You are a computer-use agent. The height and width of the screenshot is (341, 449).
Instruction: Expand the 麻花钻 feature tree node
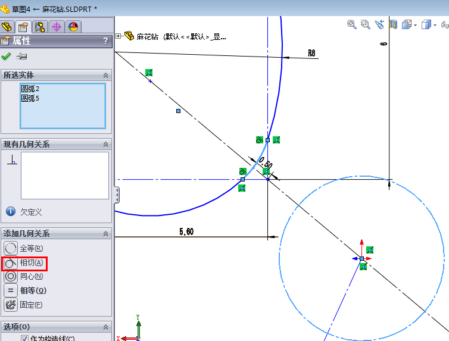(x=119, y=36)
